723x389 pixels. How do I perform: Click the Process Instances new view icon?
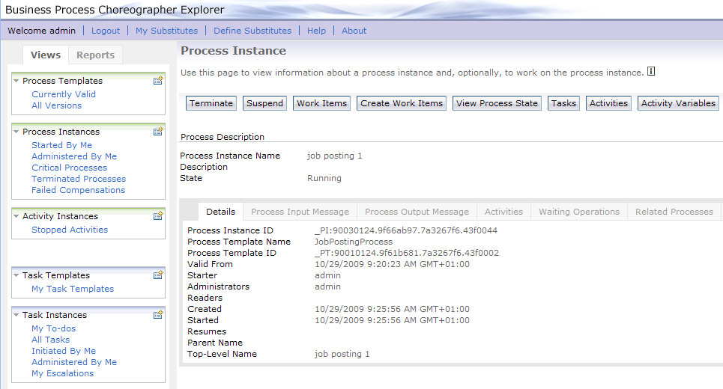pos(158,132)
